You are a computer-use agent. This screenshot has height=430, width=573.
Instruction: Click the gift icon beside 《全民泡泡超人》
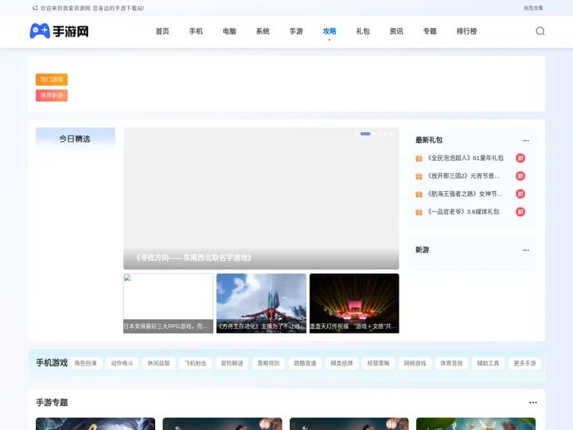[419, 158]
